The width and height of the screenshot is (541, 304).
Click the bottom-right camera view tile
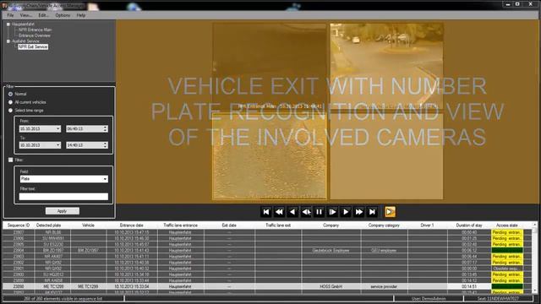pos(386,155)
